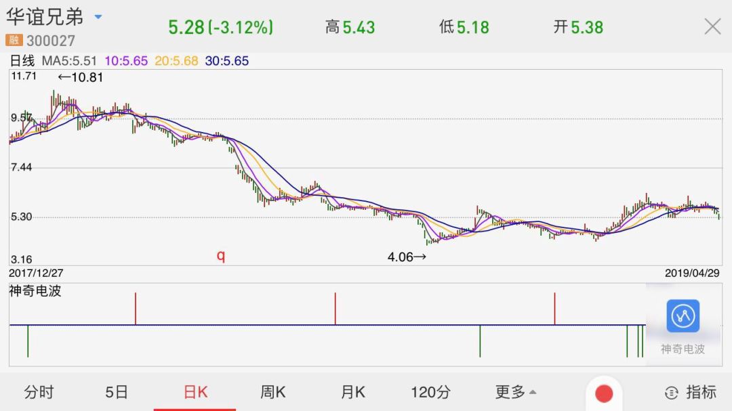
Task: Click the 指标 indicators label
Action: (701, 392)
